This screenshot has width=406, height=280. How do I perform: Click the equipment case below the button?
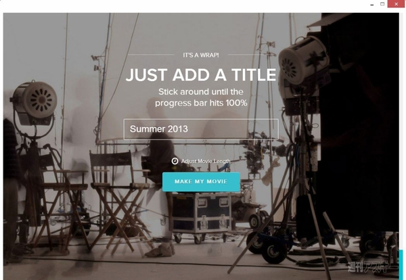(201, 214)
